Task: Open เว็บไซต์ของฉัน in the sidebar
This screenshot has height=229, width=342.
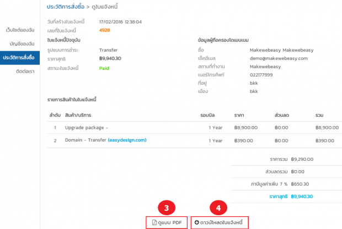Action: coord(20,29)
